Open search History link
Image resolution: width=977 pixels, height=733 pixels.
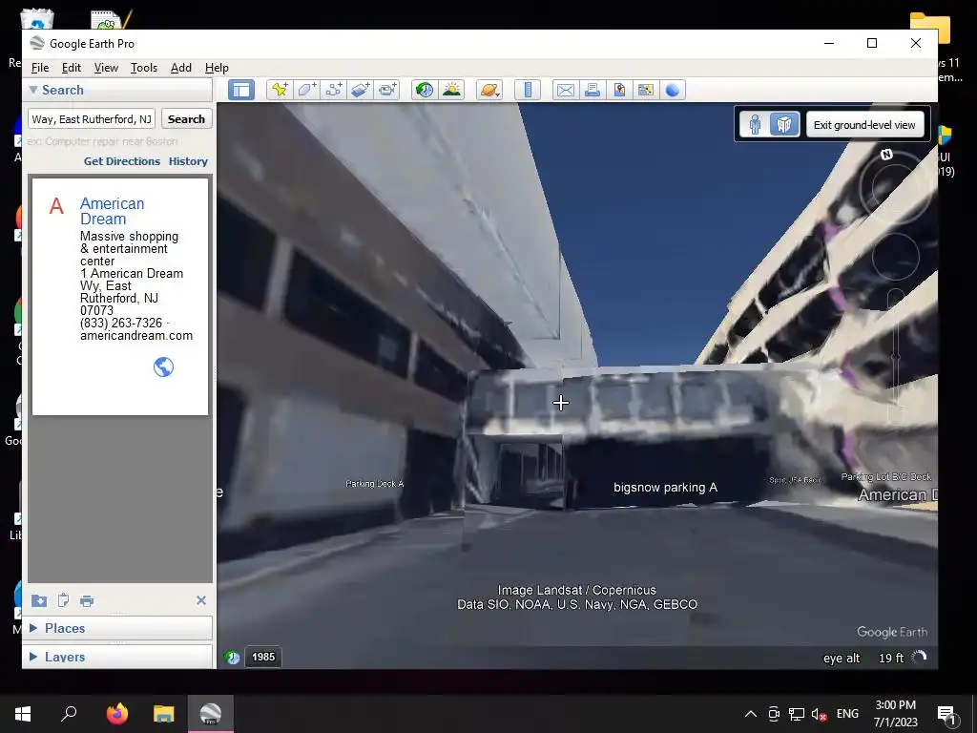(x=188, y=160)
